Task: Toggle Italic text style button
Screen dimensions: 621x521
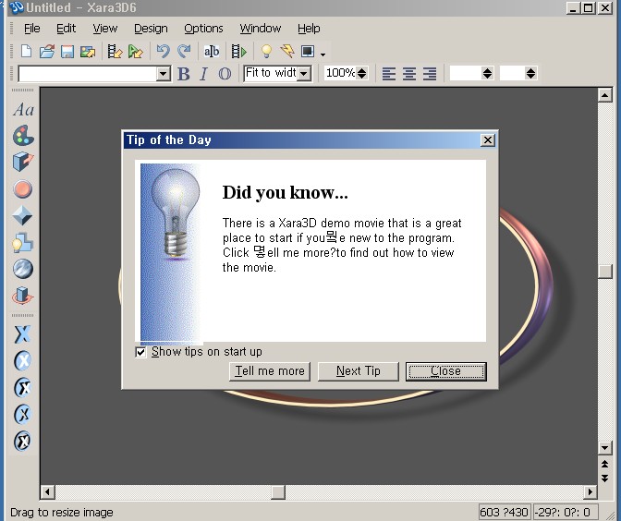Action: click(203, 74)
